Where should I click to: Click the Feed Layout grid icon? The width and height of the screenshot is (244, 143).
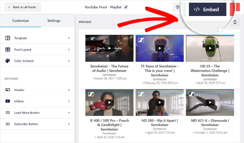(x=8, y=49)
